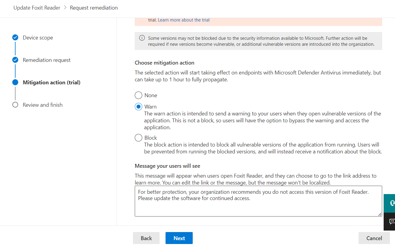Click the Update Foxit Reader breadcrumb
This screenshot has width=395, height=247.
[37, 8]
